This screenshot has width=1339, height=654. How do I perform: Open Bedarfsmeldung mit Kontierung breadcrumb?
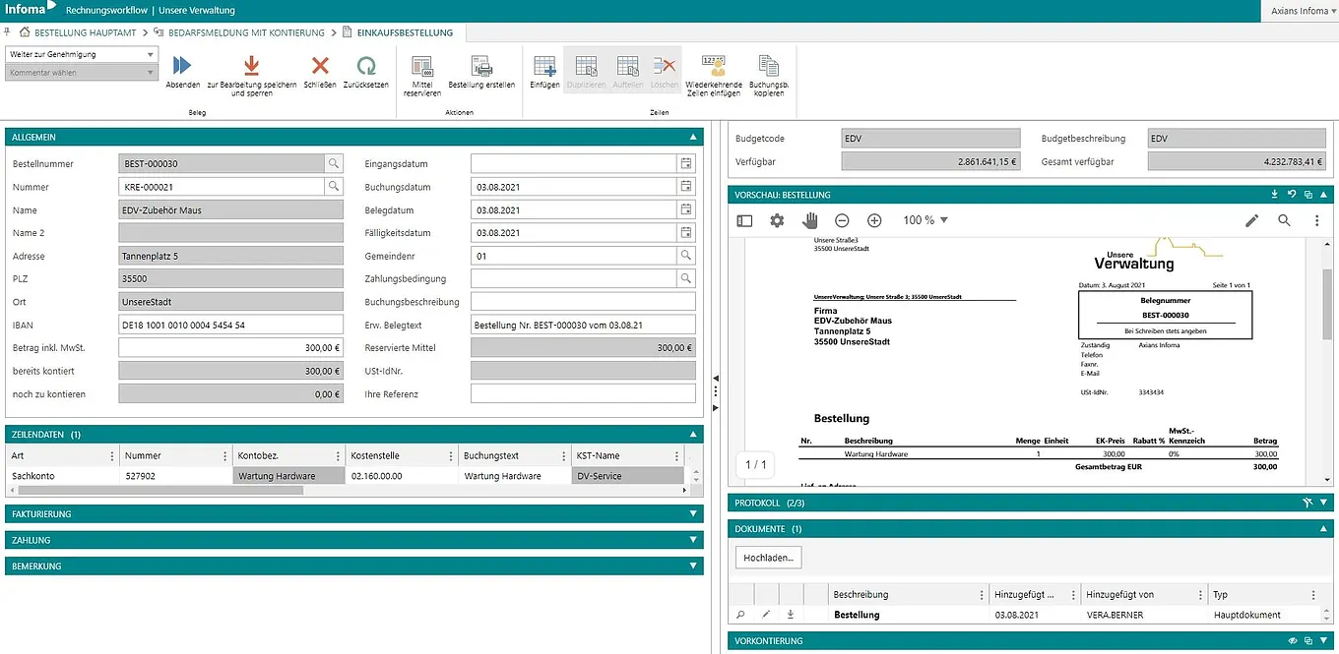pyautogui.click(x=246, y=32)
